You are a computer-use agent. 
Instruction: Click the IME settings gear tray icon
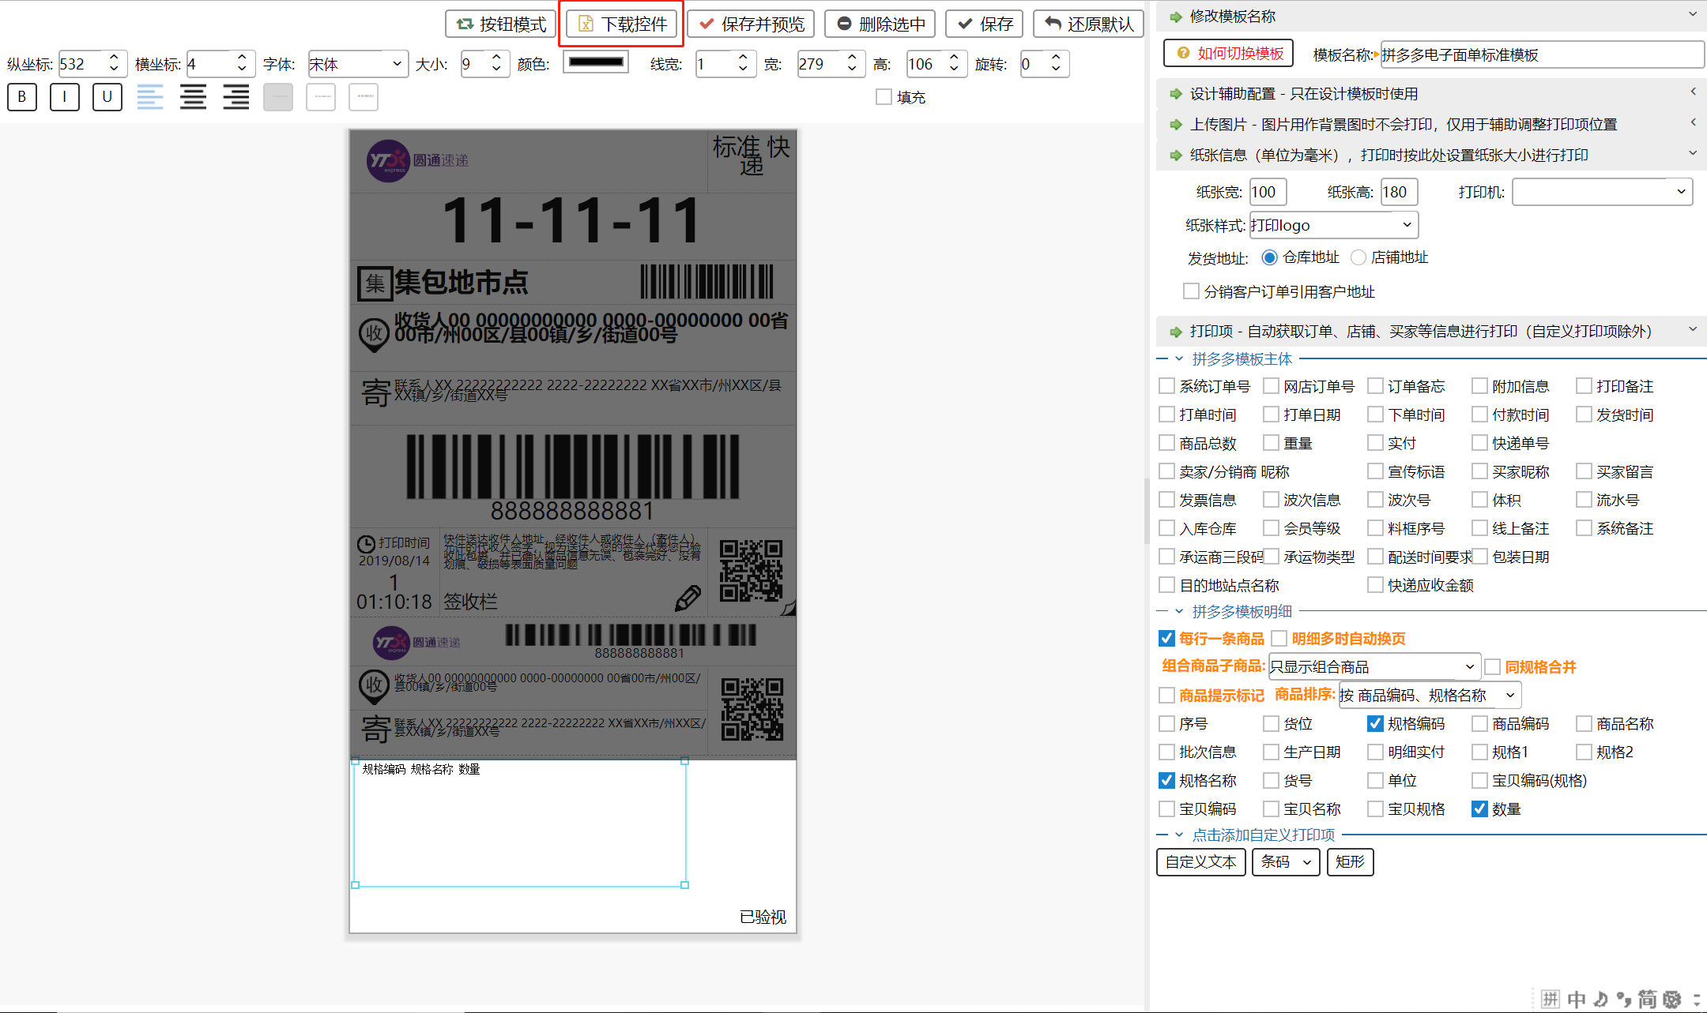1671,999
